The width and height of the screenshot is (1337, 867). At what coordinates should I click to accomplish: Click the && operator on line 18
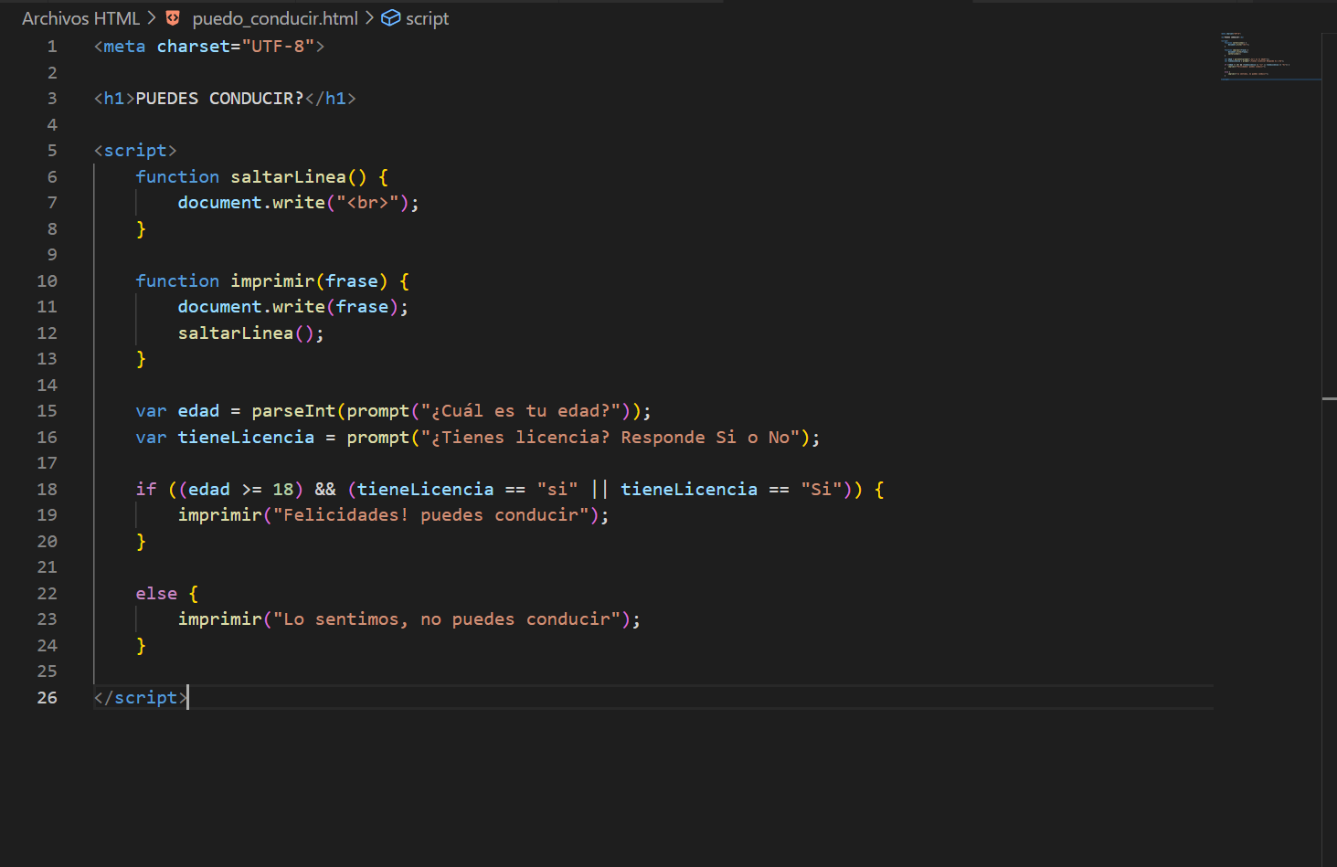click(x=325, y=490)
